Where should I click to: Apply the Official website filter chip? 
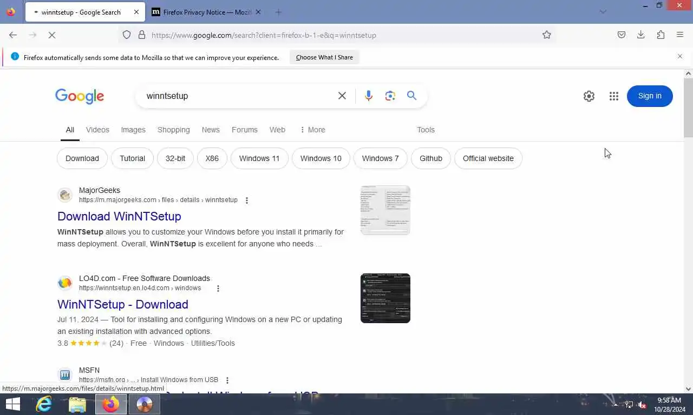point(488,158)
